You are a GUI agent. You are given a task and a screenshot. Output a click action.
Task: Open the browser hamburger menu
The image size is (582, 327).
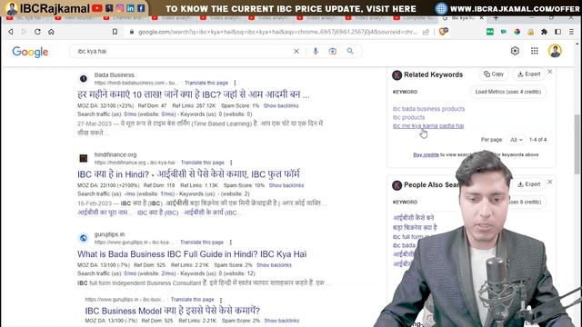coord(572,32)
